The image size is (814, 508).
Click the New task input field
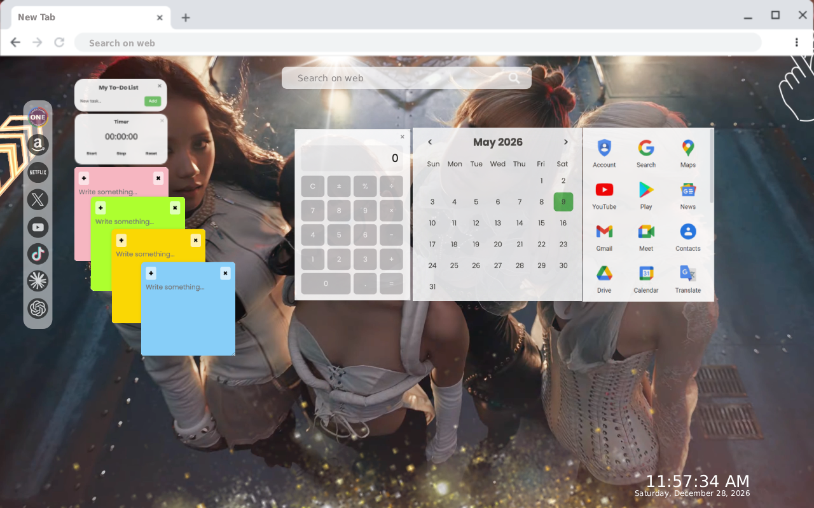(x=111, y=101)
